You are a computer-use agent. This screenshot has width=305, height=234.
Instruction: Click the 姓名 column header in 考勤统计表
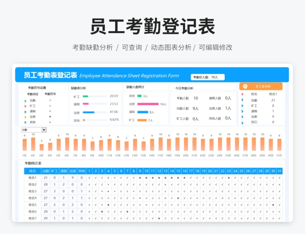tap(32, 171)
